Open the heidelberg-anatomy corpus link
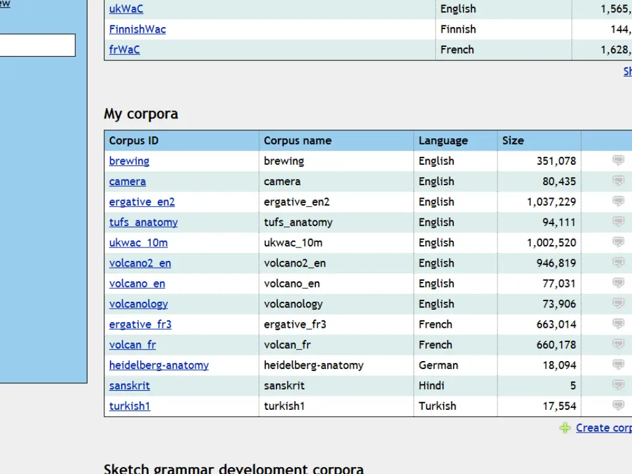The width and height of the screenshot is (632, 474). coord(159,365)
